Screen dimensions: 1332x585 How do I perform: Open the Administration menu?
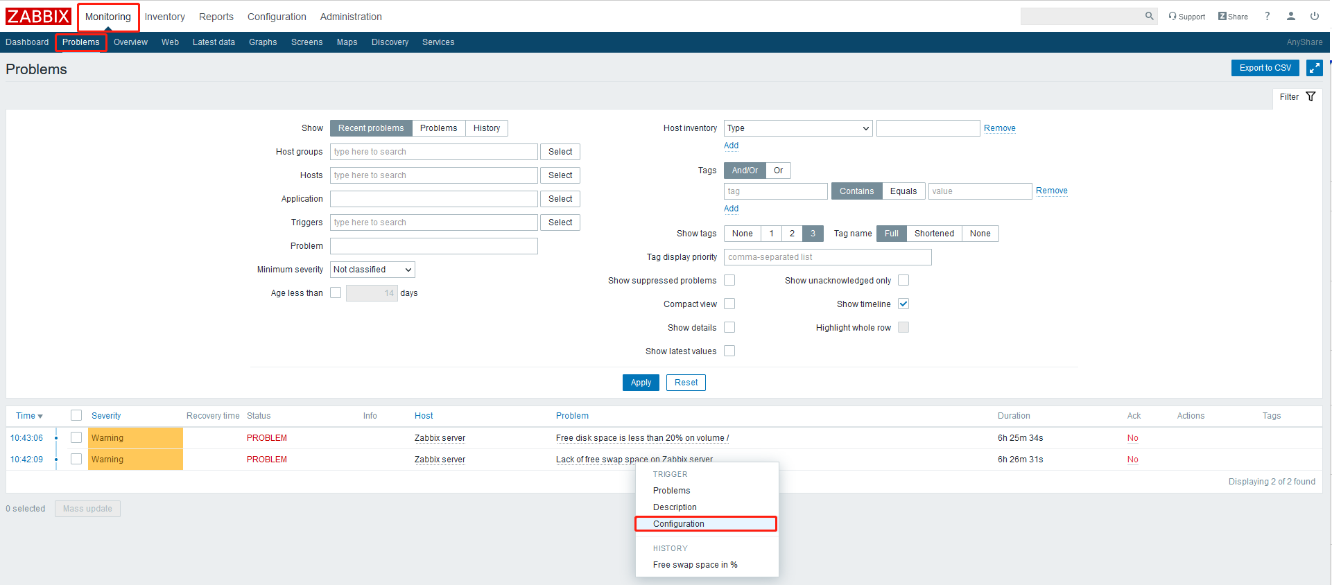tap(351, 17)
